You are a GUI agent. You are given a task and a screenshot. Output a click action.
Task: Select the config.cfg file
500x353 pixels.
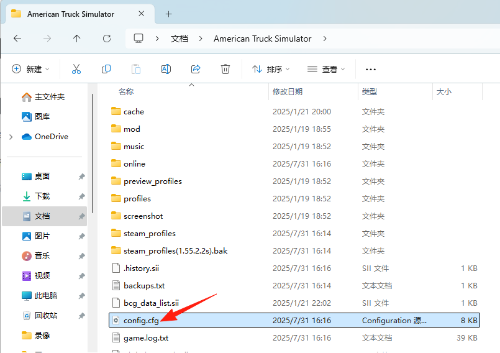(x=294, y=320)
